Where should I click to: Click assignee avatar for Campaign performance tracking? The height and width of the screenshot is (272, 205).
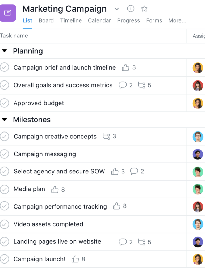pyautogui.click(x=198, y=207)
